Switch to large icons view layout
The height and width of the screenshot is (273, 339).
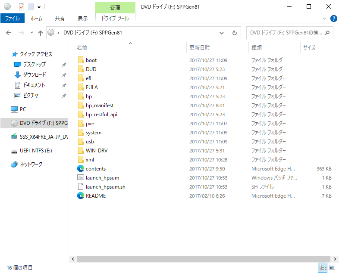(x=332, y=267)
